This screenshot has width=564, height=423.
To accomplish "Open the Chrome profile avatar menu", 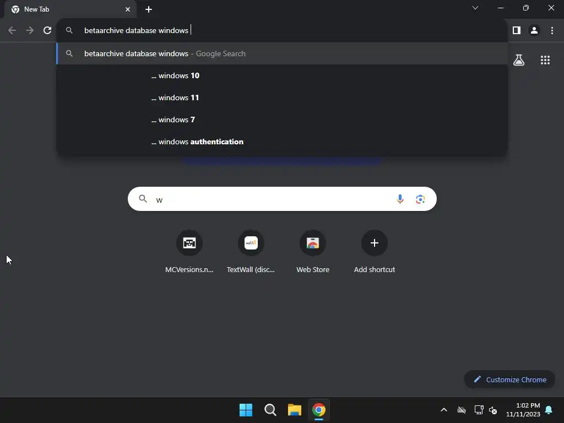I will 534,31.
